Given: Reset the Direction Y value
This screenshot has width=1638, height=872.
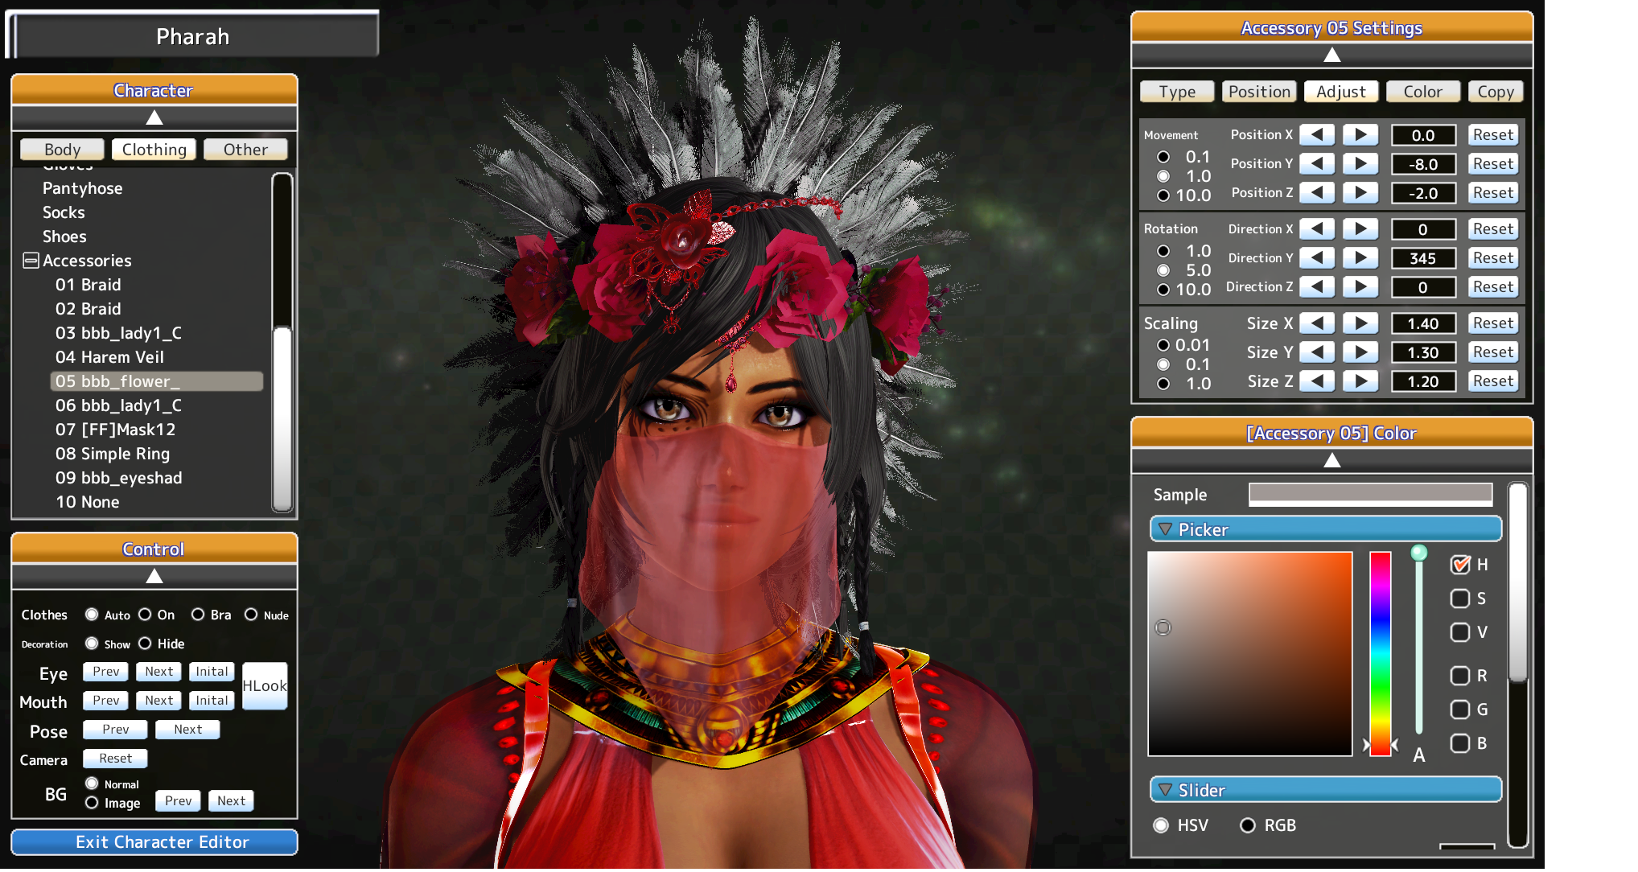Looking at the screenshot, I should (1493, 258).
